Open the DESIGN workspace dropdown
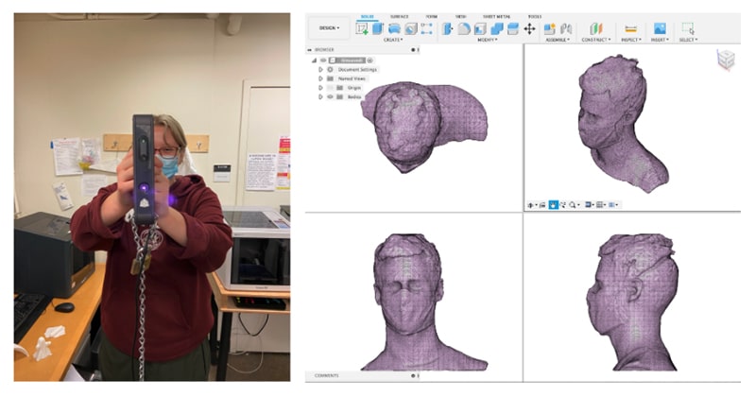 [x=328, y=28]
